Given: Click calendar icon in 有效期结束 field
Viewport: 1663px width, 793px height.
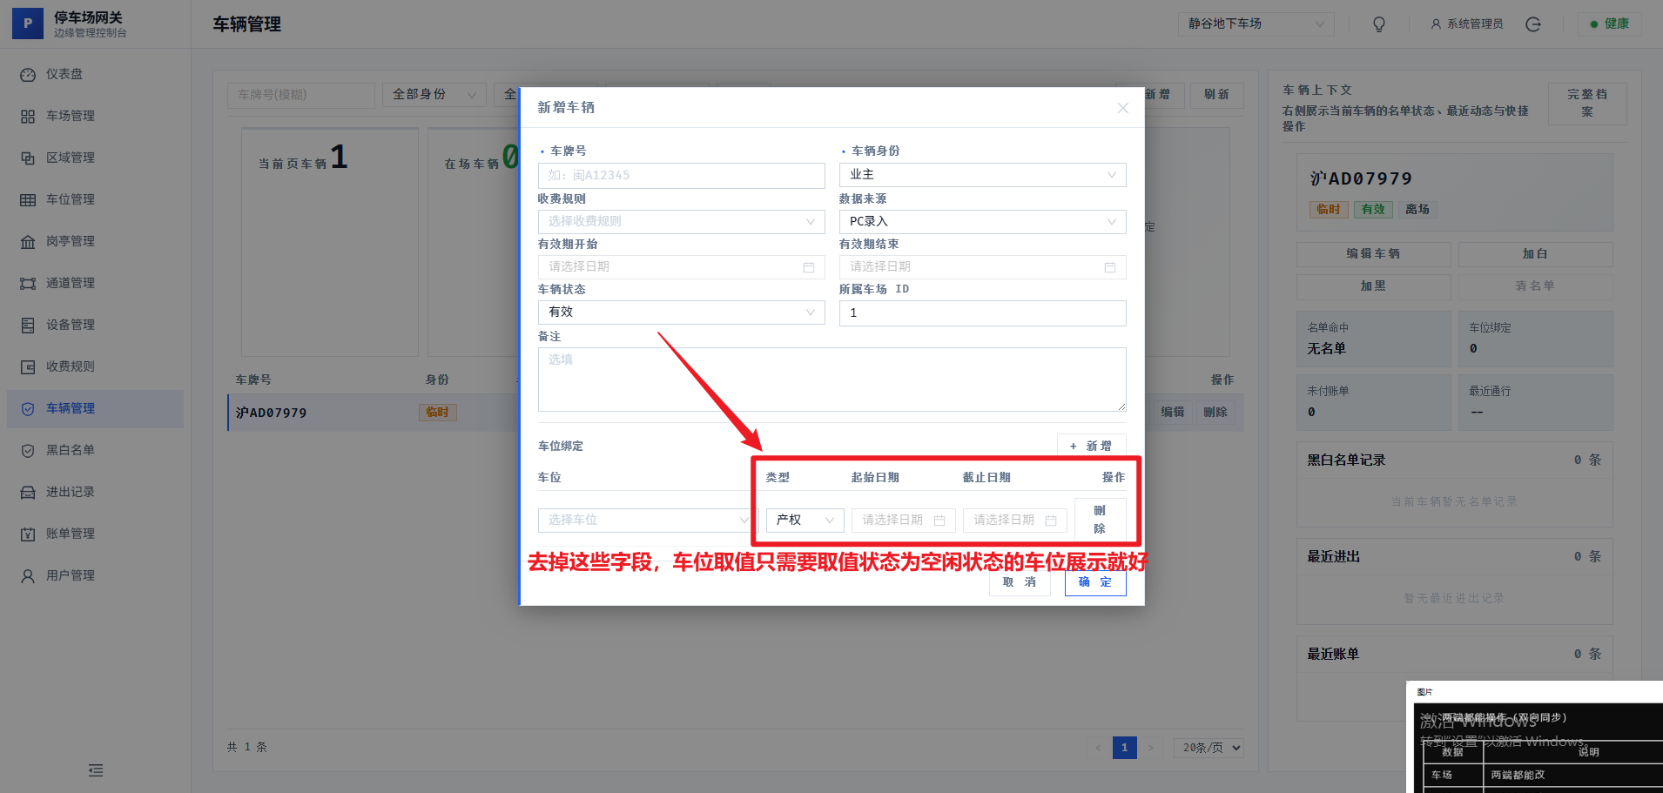Looking at the screenshot, I should pyautogui.click(x=1109, y=267).
